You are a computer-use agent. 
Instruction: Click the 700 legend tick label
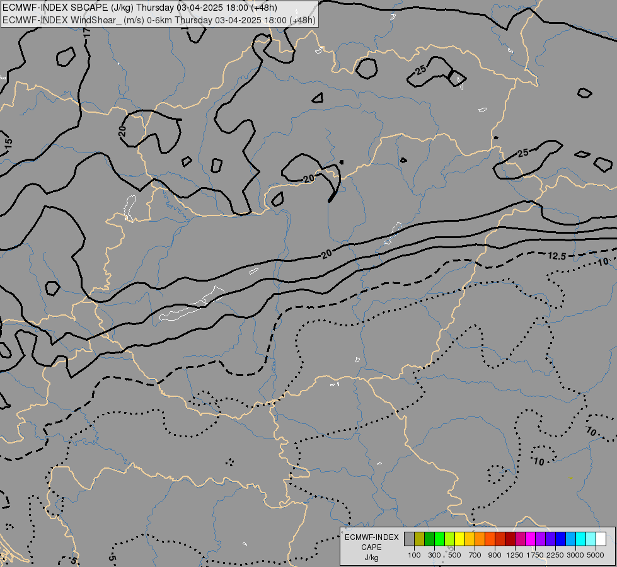pos(475,555)
